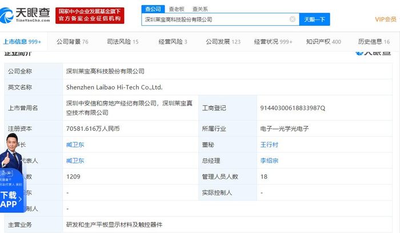Open chairman link 臧卫东 in 董事长 row
Screen dimensions: 400x233
(x=75, y=144)
